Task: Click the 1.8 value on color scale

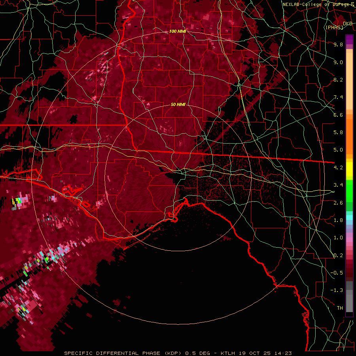Action: click(x=338, y=220)
